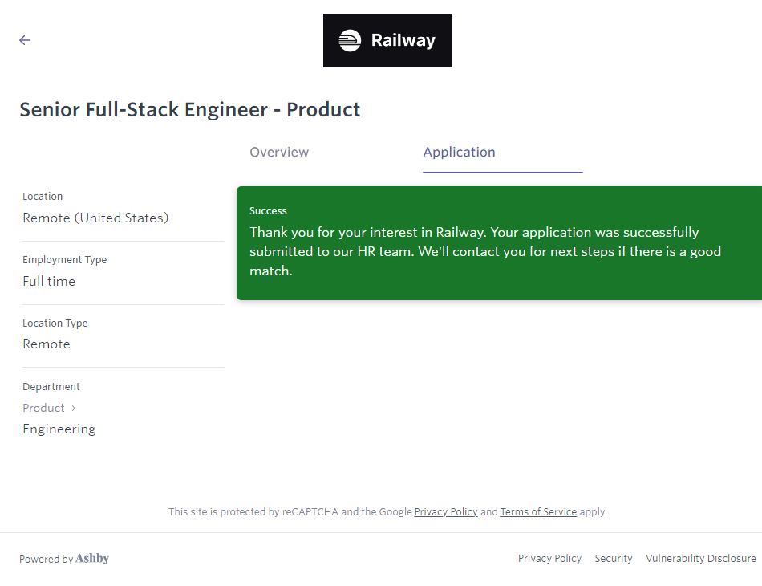
Task: Open the Security link in footer
Action: coord(614,559)
